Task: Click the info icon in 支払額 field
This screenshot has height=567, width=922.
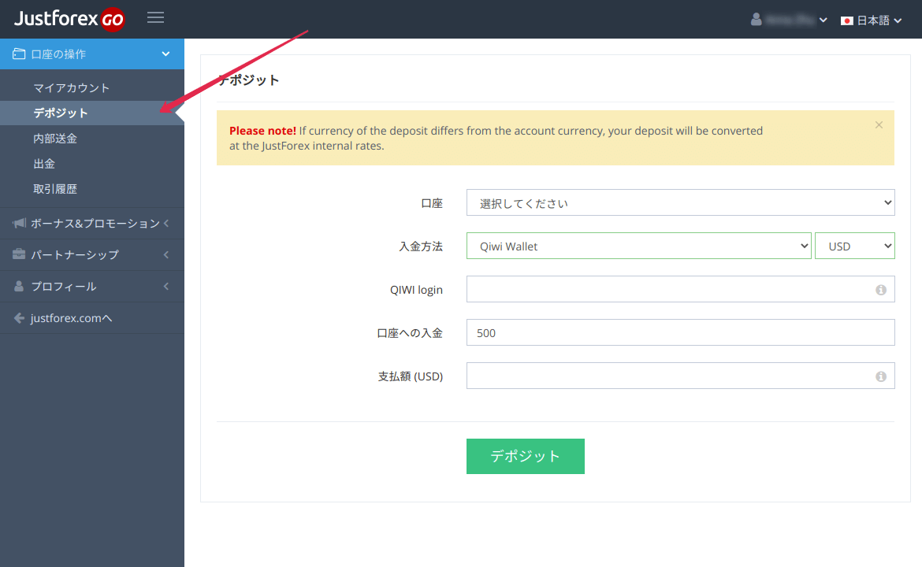Action: click(x=881, y=376)
